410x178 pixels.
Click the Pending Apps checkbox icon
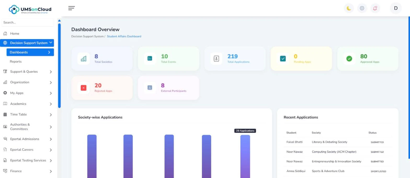tap(283, 59)
